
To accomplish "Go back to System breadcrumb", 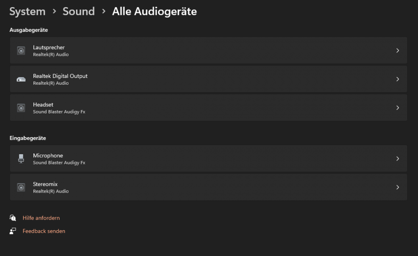I will (x=27, y=12).
